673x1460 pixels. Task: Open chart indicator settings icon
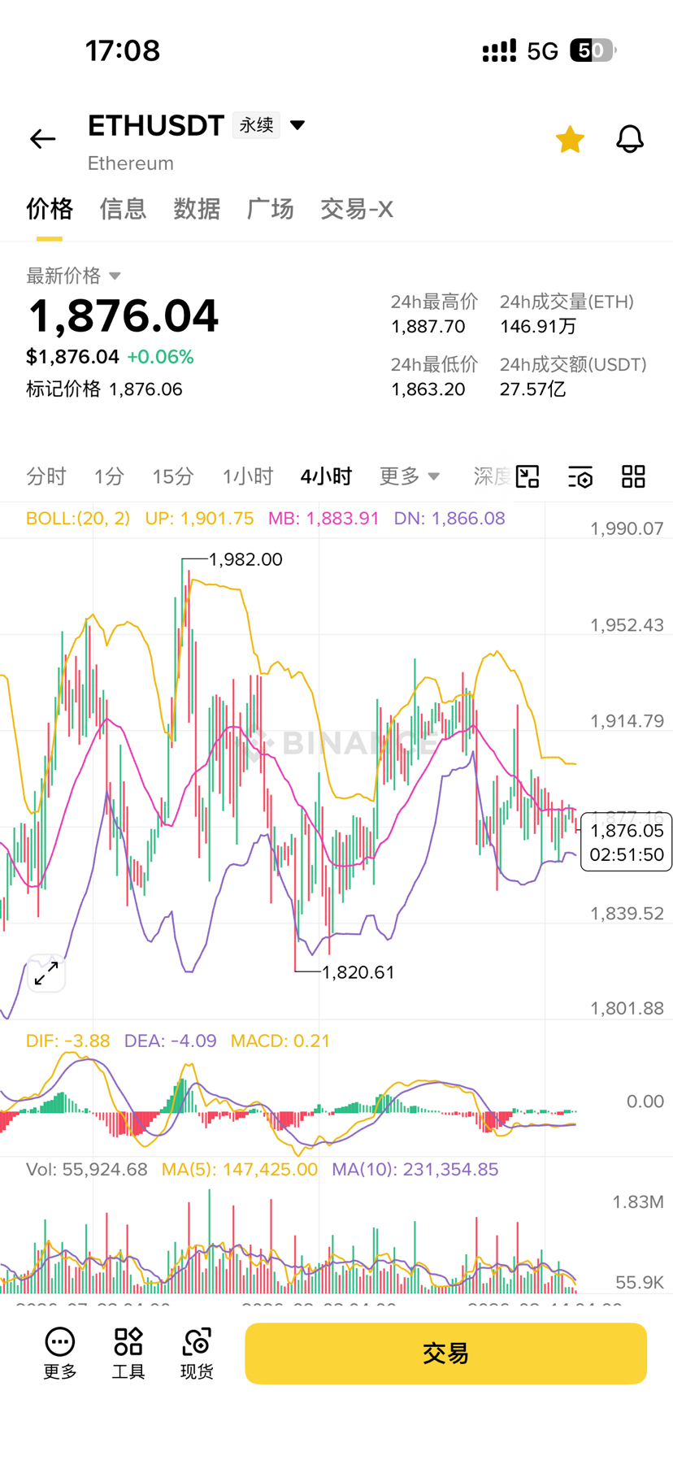[x=580, y=476]
